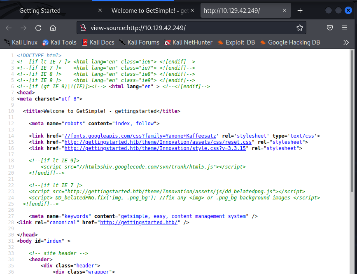Click the browser Forward arrow
Image resolution: width=357 pixels, height=274 pixels.
pos(23,28)
